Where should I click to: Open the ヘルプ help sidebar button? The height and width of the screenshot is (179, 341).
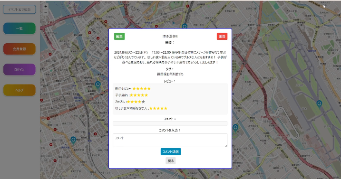pyautogui.click(x=19, y=90)
